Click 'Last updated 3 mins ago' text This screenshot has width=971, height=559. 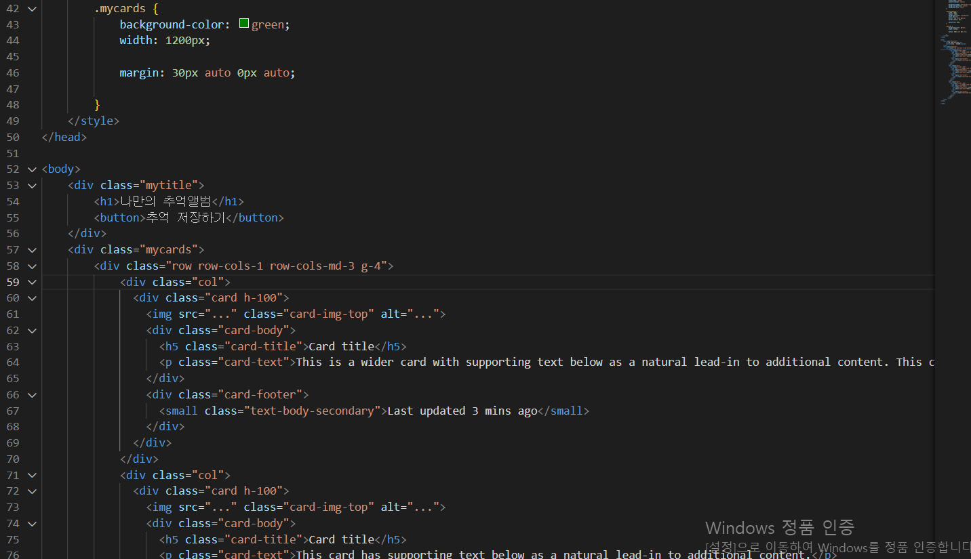click(462, 411)
